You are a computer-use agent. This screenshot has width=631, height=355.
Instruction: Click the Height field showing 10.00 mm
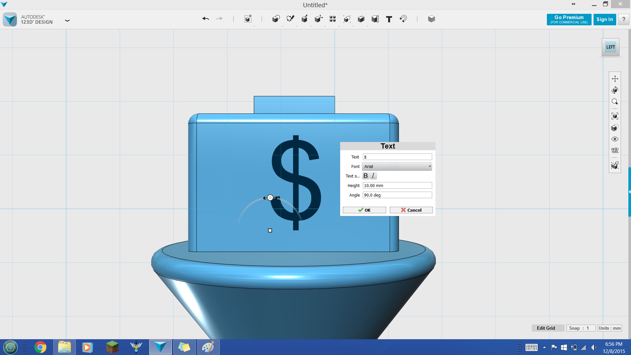(397, 186)
